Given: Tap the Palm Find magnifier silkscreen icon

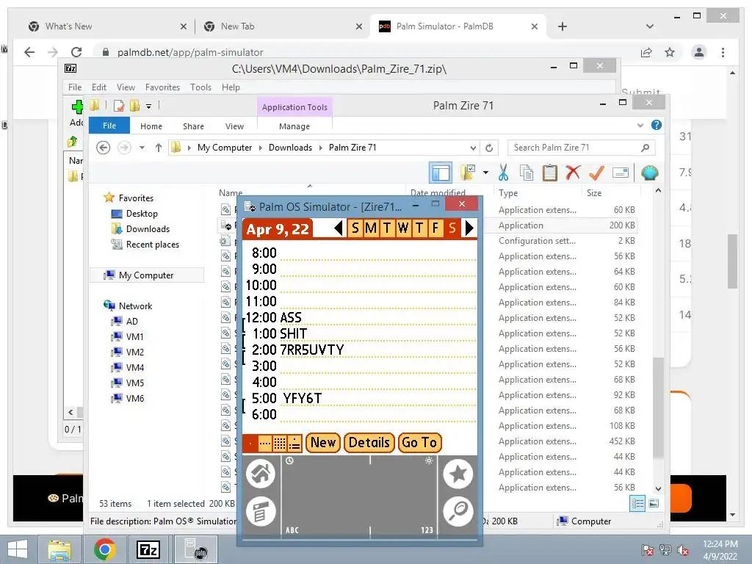Looking at the screenshot, I should [458, 511].
